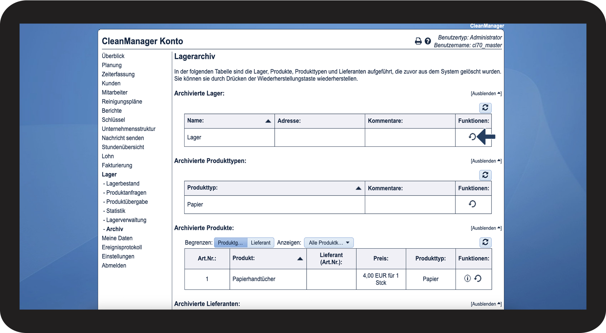Viewport: 606px width, 333px height.
Task: Click the CleanManager label at top right
Action: (487, 26)
